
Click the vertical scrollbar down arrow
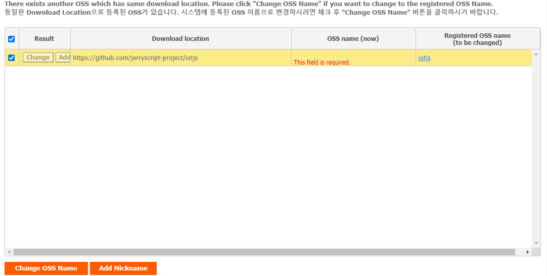tap(536, 243)
